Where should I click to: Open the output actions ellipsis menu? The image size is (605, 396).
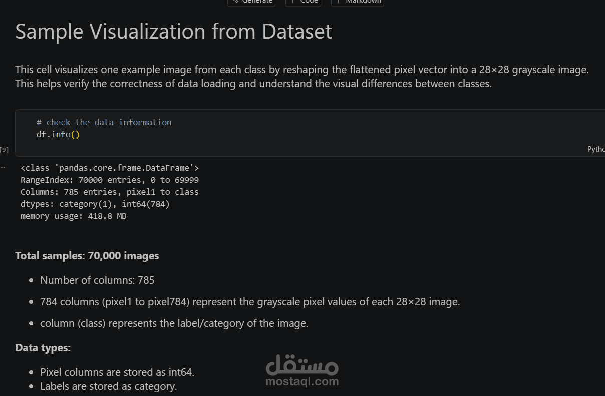(3, 168)
